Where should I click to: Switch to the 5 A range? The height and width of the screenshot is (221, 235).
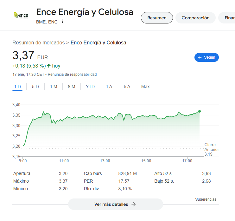(x=127, y=87)
